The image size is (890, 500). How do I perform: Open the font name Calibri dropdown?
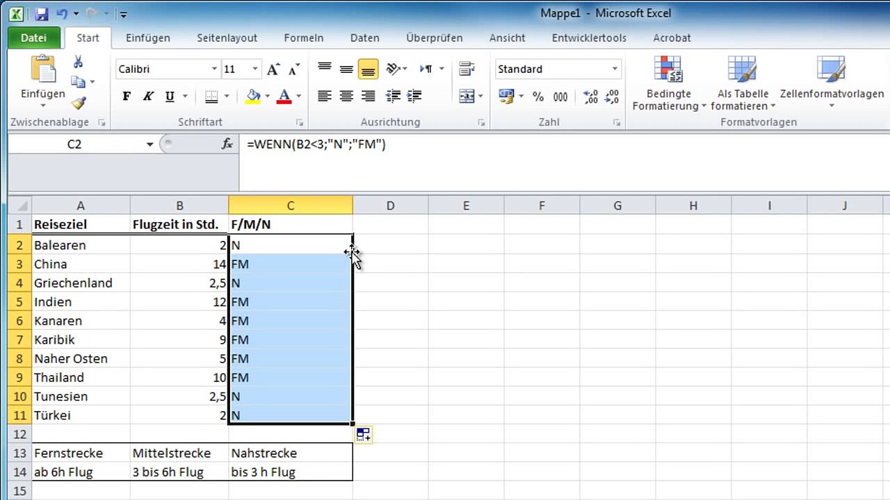click(214, 69)
